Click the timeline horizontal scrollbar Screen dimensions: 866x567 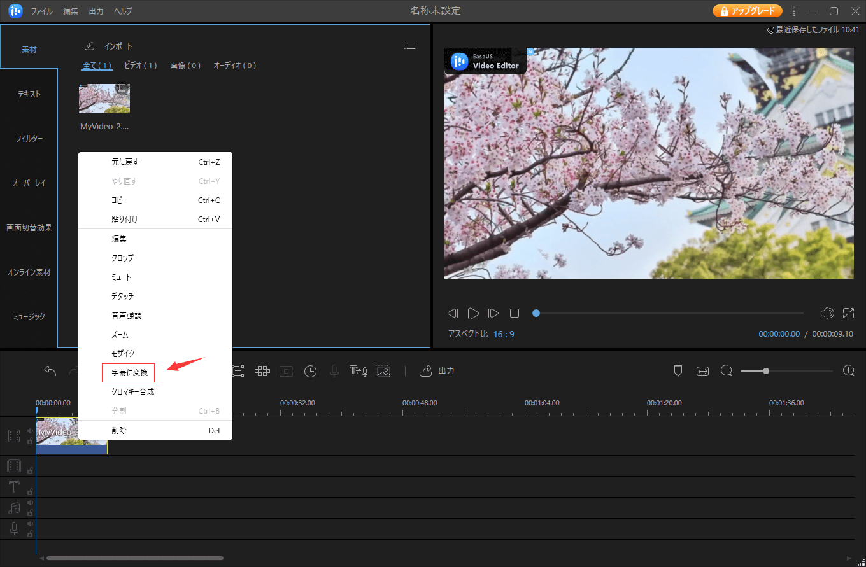[x=134, y=558]
